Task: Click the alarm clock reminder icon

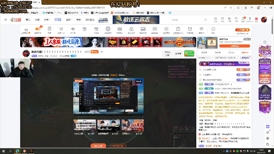Action: [x=190, y=29]
